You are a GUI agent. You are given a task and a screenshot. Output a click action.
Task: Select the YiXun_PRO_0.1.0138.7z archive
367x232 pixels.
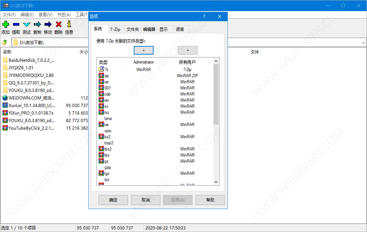point(28,113)
